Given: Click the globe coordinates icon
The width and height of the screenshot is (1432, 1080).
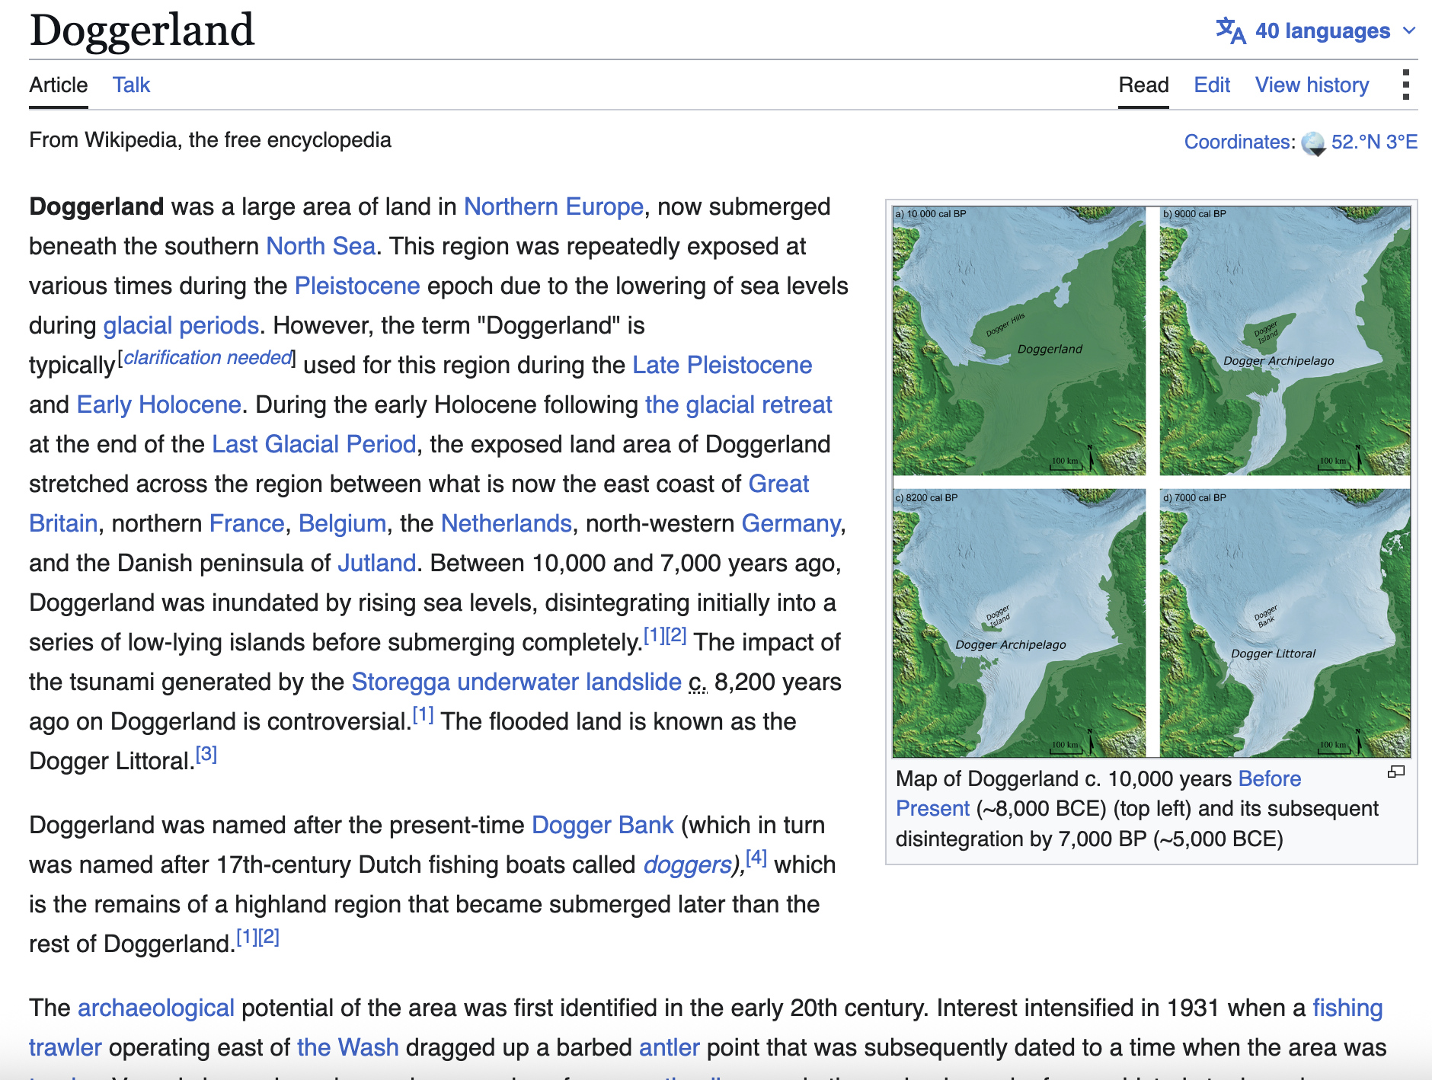Looking at the screenshot, I should 1313,143.
